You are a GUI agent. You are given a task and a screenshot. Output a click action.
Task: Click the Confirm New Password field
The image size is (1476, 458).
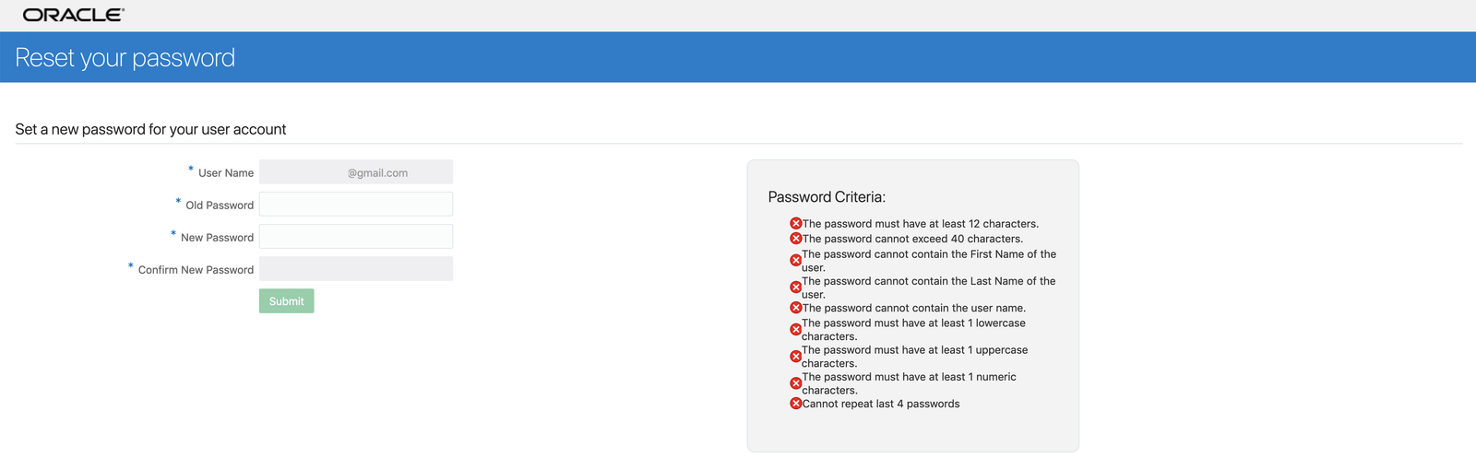pos(355,269)
